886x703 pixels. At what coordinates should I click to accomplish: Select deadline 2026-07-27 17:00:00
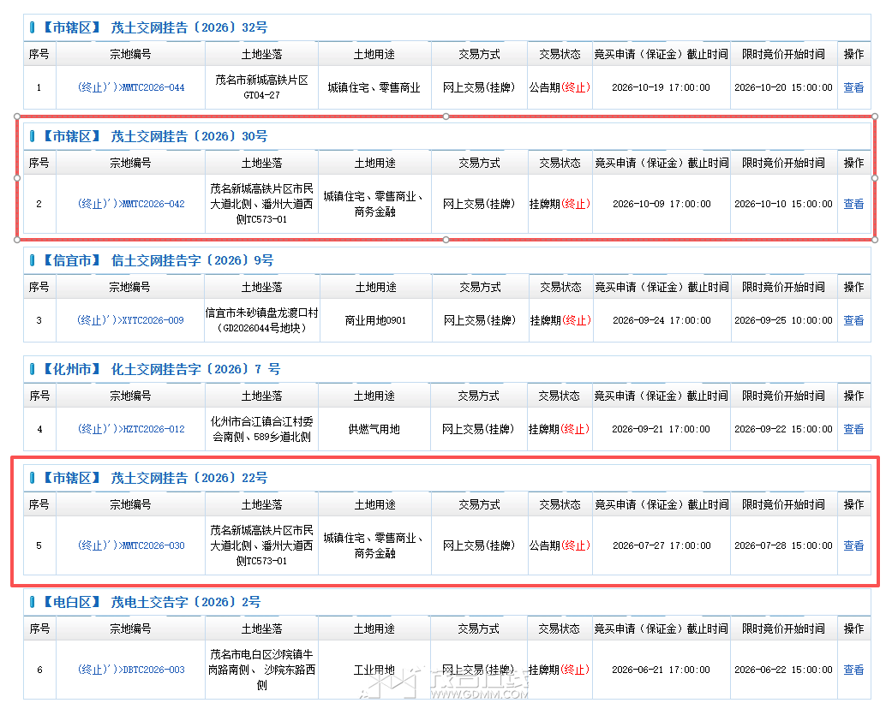pyautogui.click(x=662, y=545)
